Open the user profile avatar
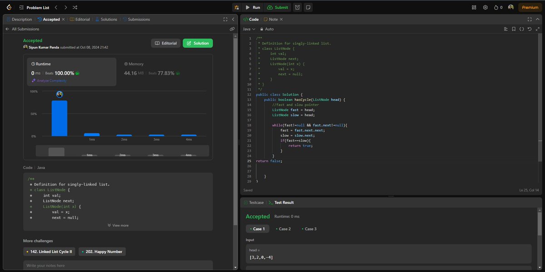 tap(510, 7)
